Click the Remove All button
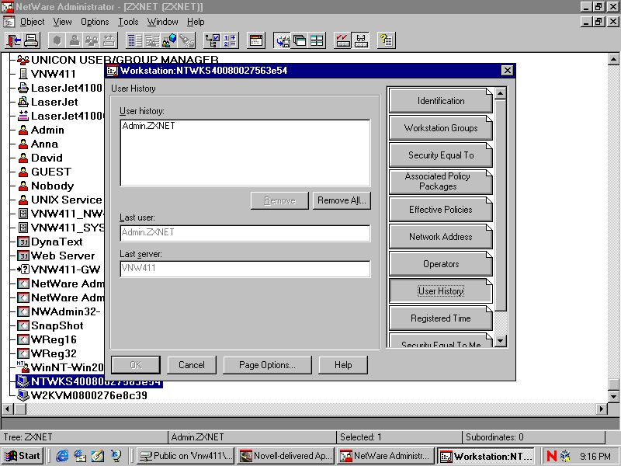 tap(342, 200)
